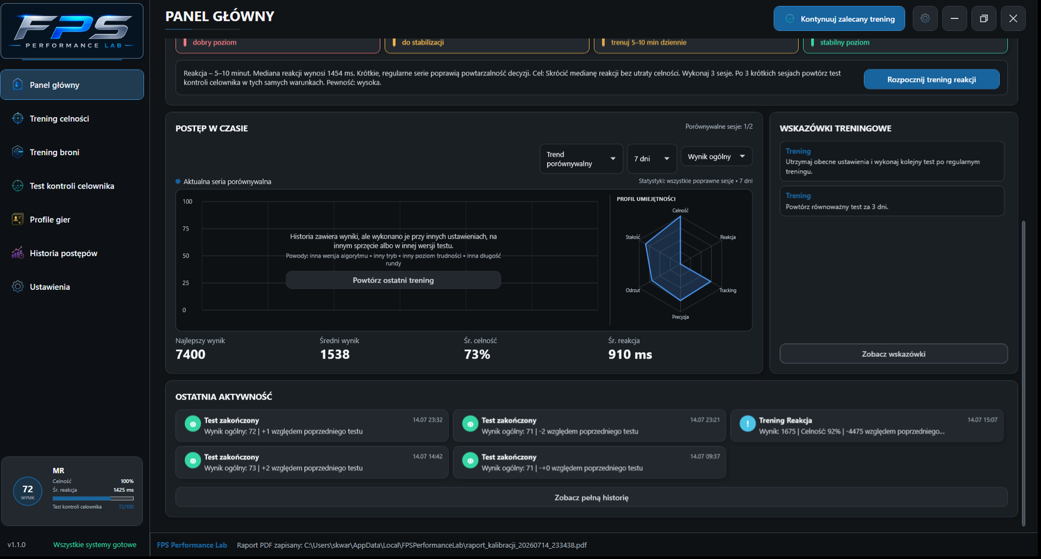Open the Wynik ogólny metric dropdown
Image resolution: width=1041 pixels, height=559 pixels.
[x=716, y=157]
